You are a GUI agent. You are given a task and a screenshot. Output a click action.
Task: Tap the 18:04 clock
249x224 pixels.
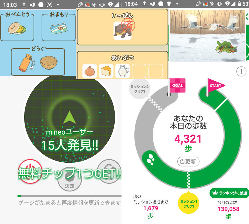point(131,4)
